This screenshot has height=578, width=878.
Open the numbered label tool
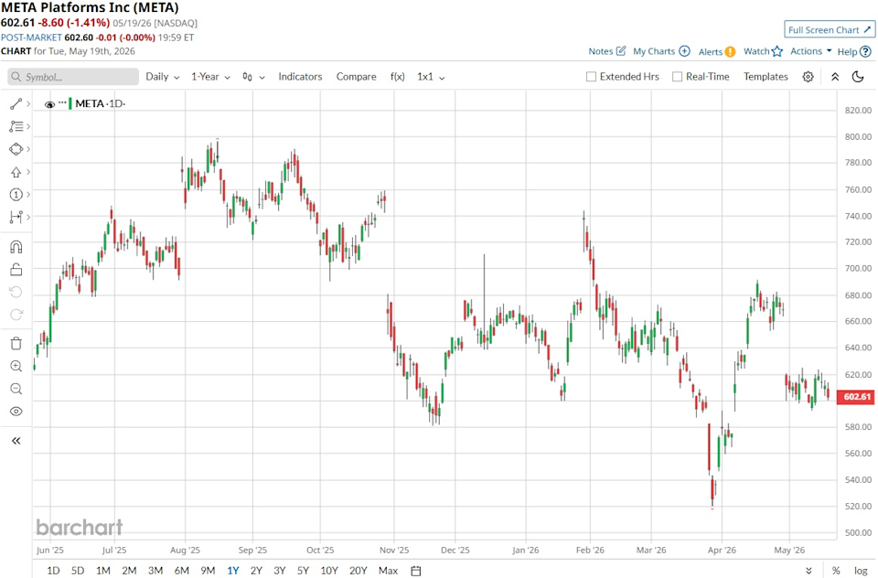tap(16, 195)
